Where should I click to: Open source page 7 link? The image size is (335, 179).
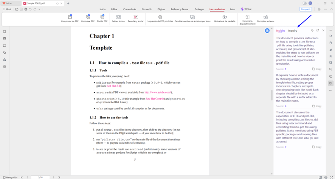click(285, 147)
